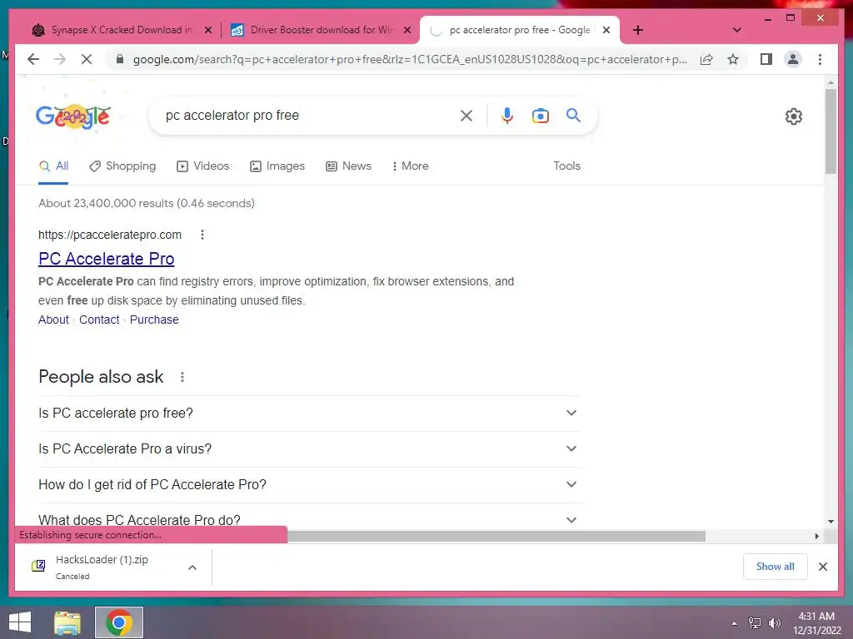Click the address bar URL field
Image resolution: width=853 pixels, height=639 pixels.
(x=410, y=59)
